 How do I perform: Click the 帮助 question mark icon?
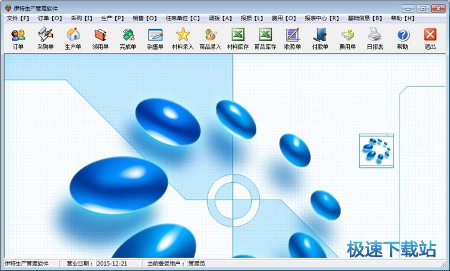(403, 39)
